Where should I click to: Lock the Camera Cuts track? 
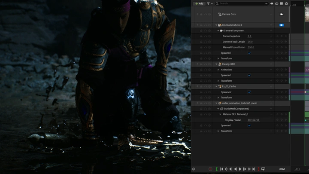[201, 14]
